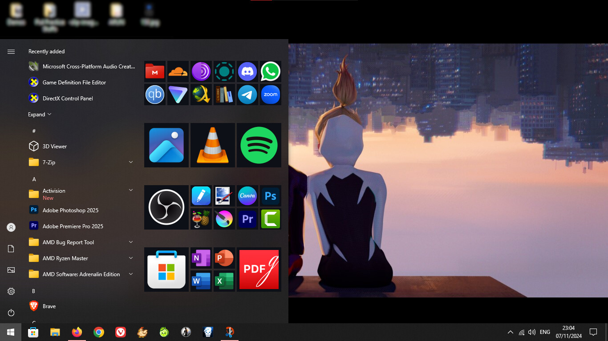Select Brave in the app list
Image resolution: width=608 pixels, height=341 pixels.
coord(49,306)
